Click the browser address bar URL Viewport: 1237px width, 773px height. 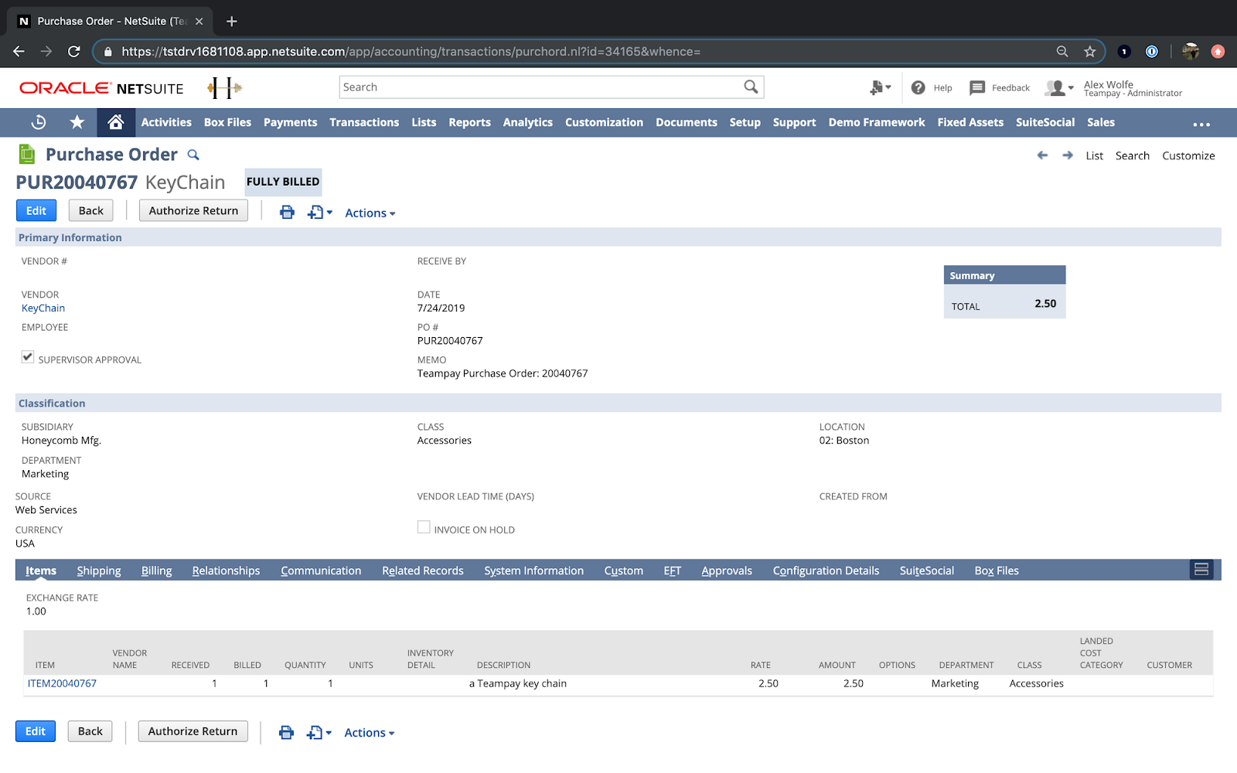(411, 52)
